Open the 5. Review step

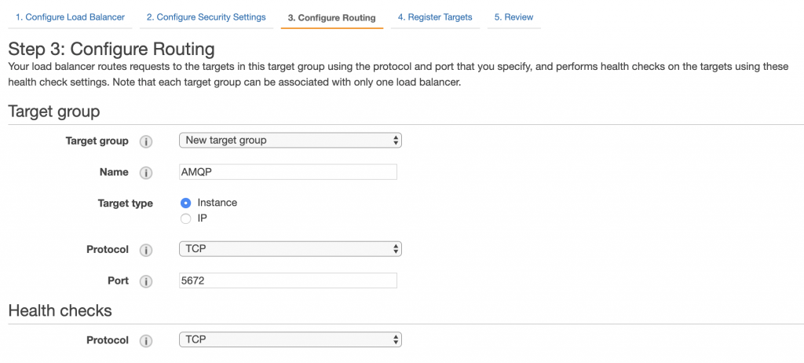pos(513,17)
